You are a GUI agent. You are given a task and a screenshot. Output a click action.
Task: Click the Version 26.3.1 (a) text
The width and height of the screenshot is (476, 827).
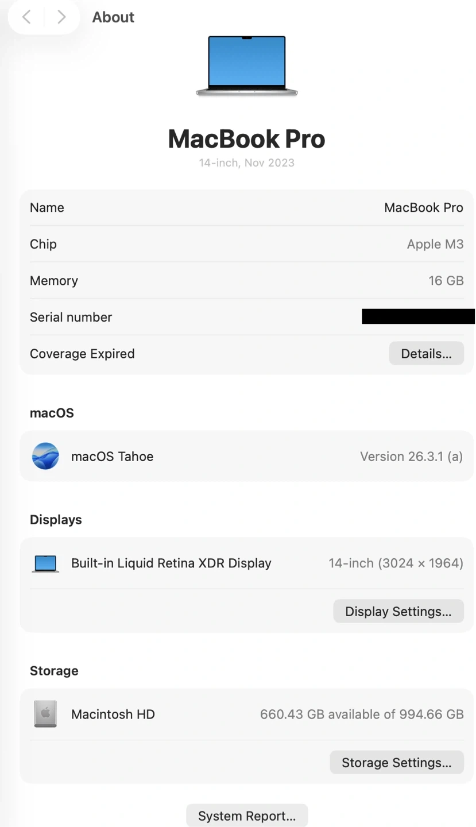(411, 457)
